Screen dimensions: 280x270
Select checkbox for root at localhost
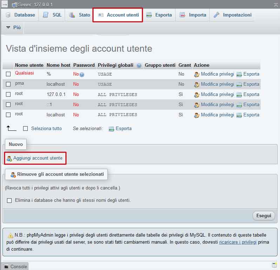click(8, 115)
